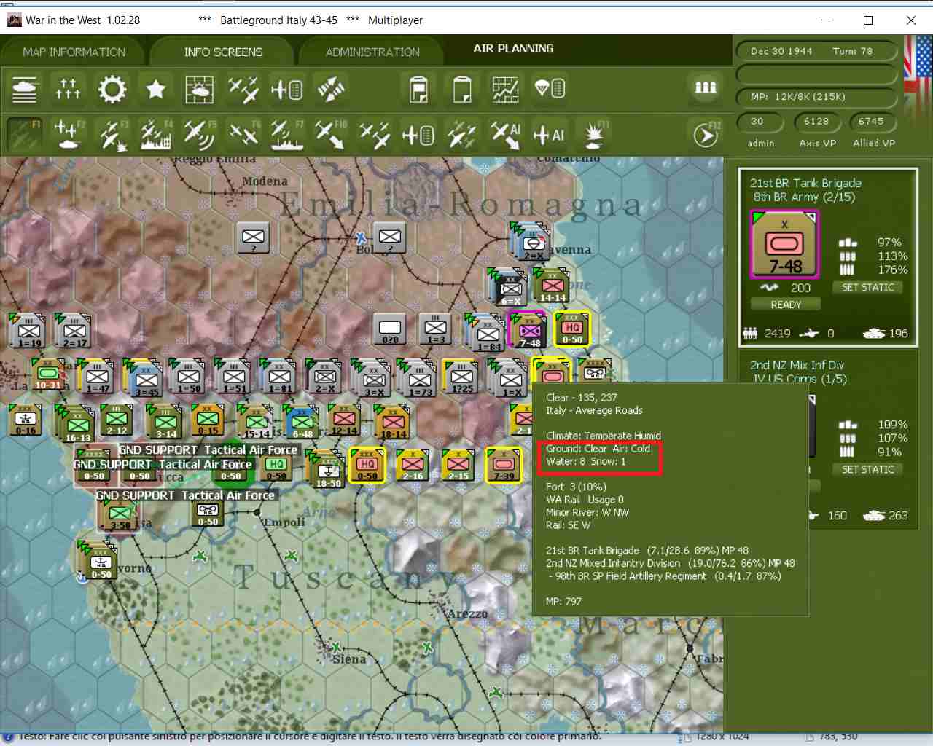Select the F4 city bombing icon
This screenshot has height=746, width=933.
click(155, 134)
